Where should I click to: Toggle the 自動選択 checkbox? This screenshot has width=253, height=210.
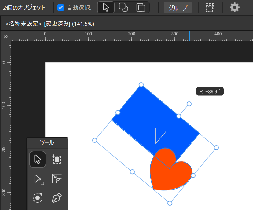coord(61,8)
